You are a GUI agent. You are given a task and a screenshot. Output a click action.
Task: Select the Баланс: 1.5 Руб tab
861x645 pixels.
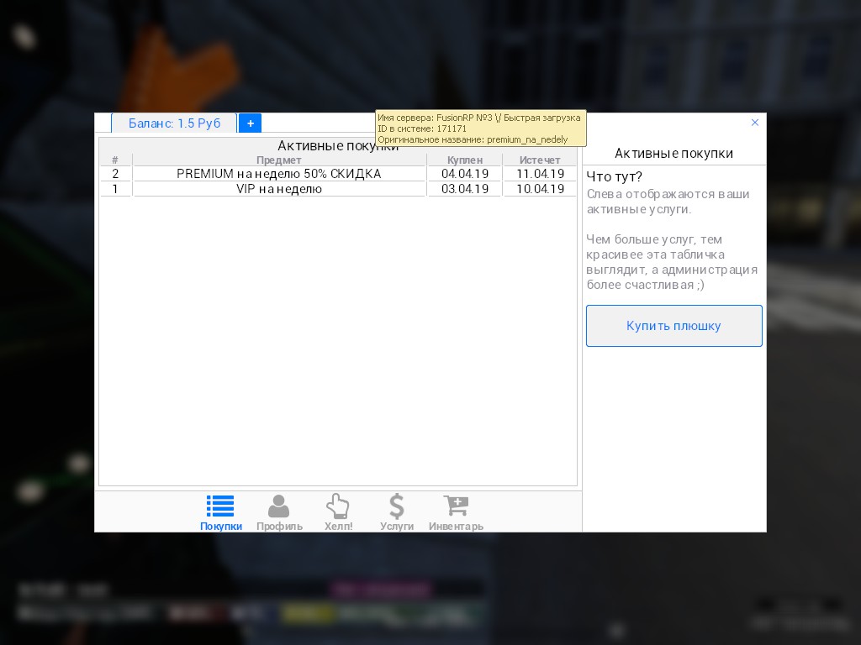174,123
